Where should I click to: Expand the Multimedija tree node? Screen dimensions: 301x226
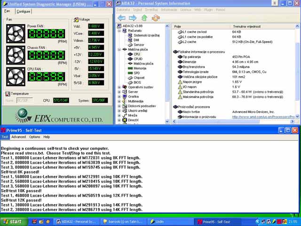[119, 101]
